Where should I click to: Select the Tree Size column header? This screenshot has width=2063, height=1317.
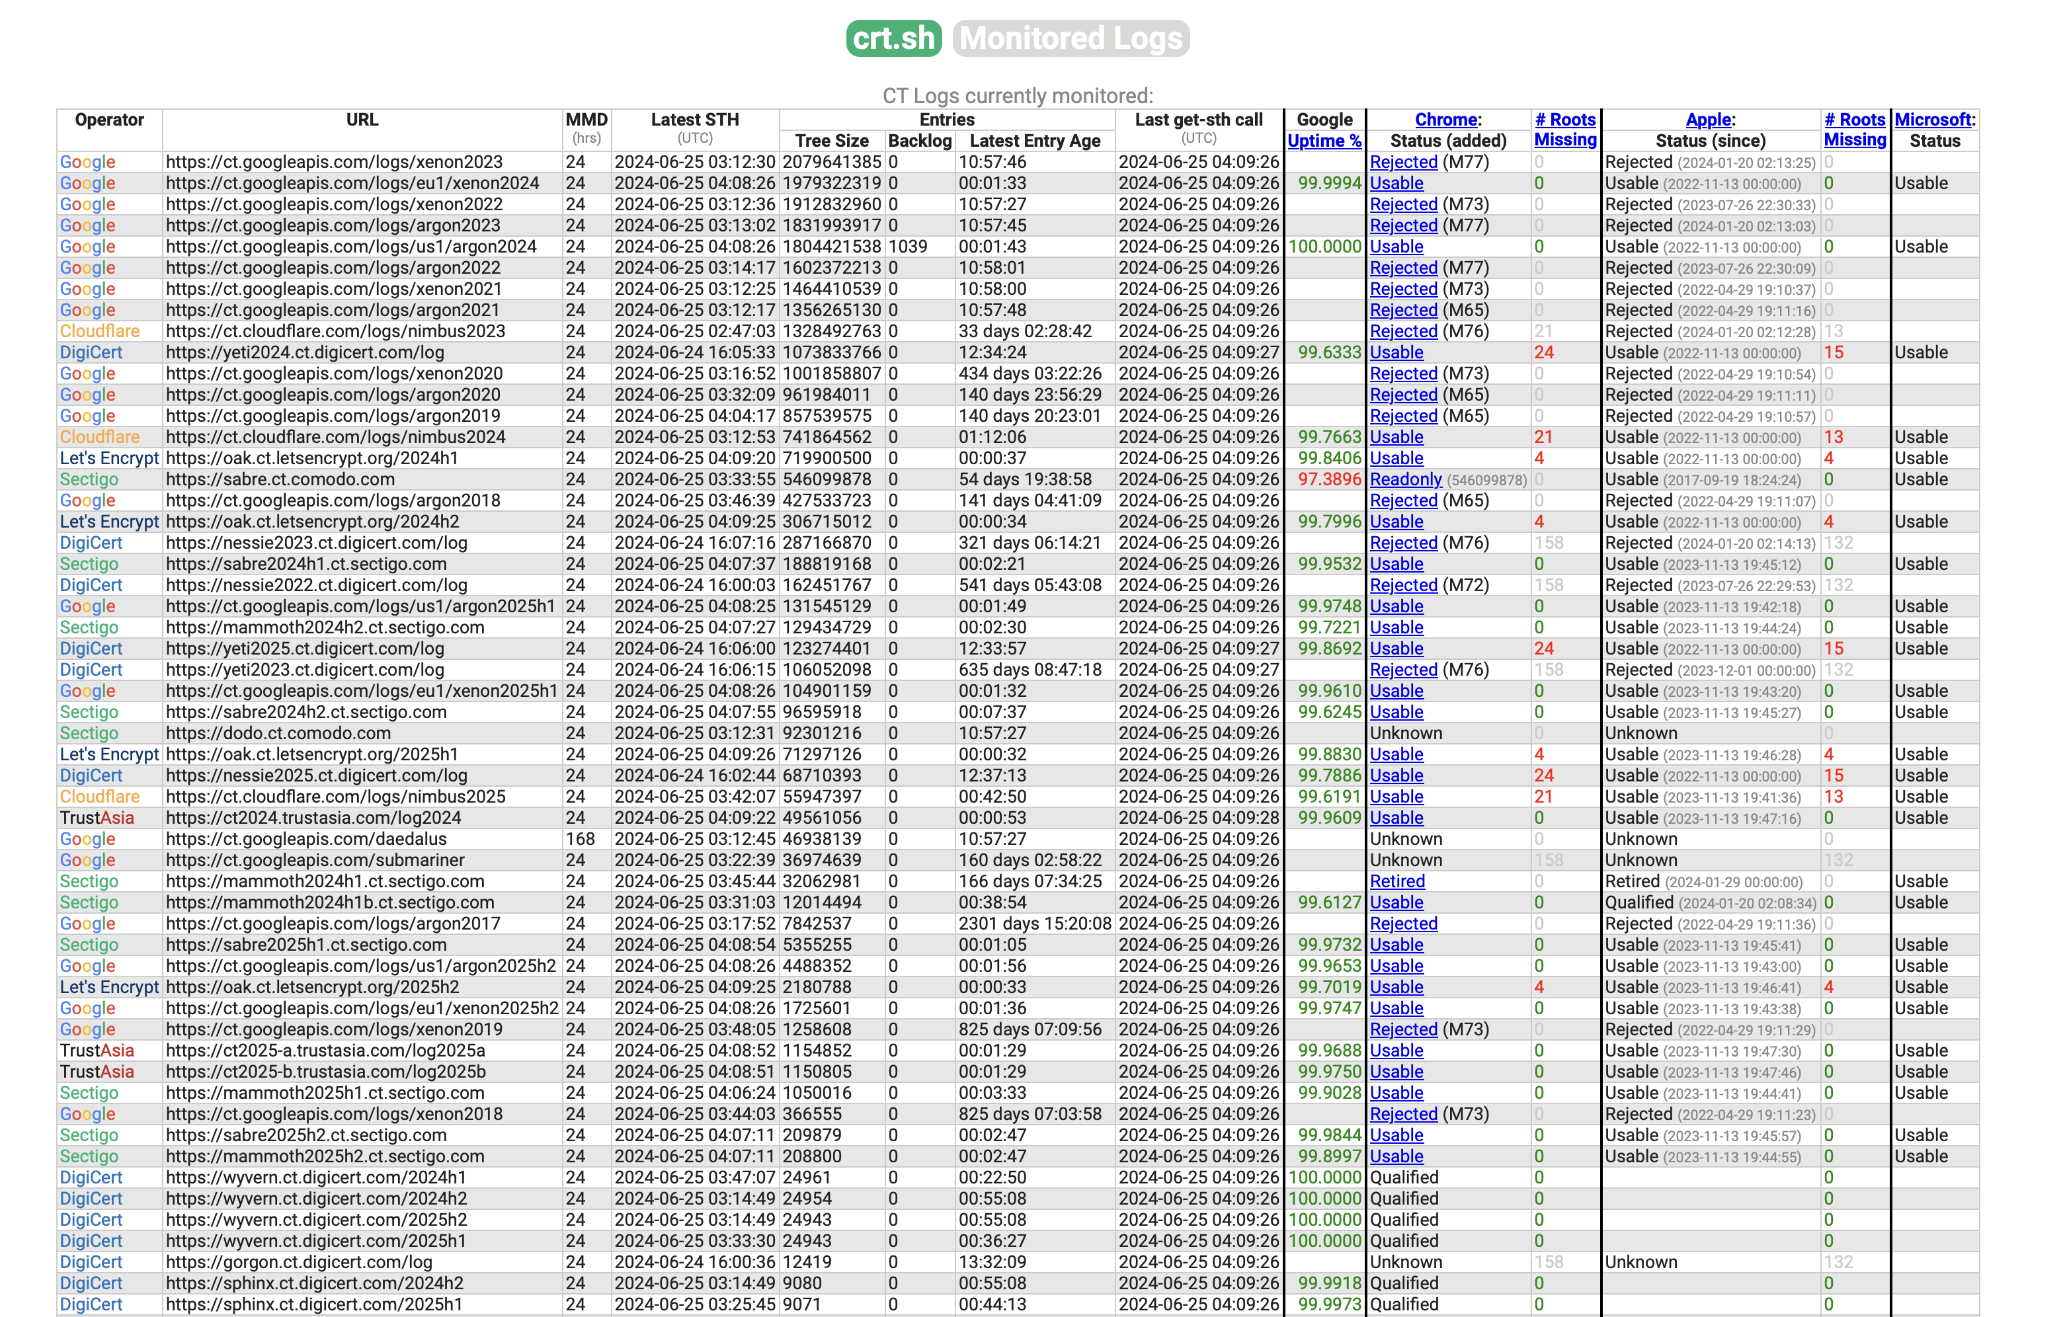(832, 141)
